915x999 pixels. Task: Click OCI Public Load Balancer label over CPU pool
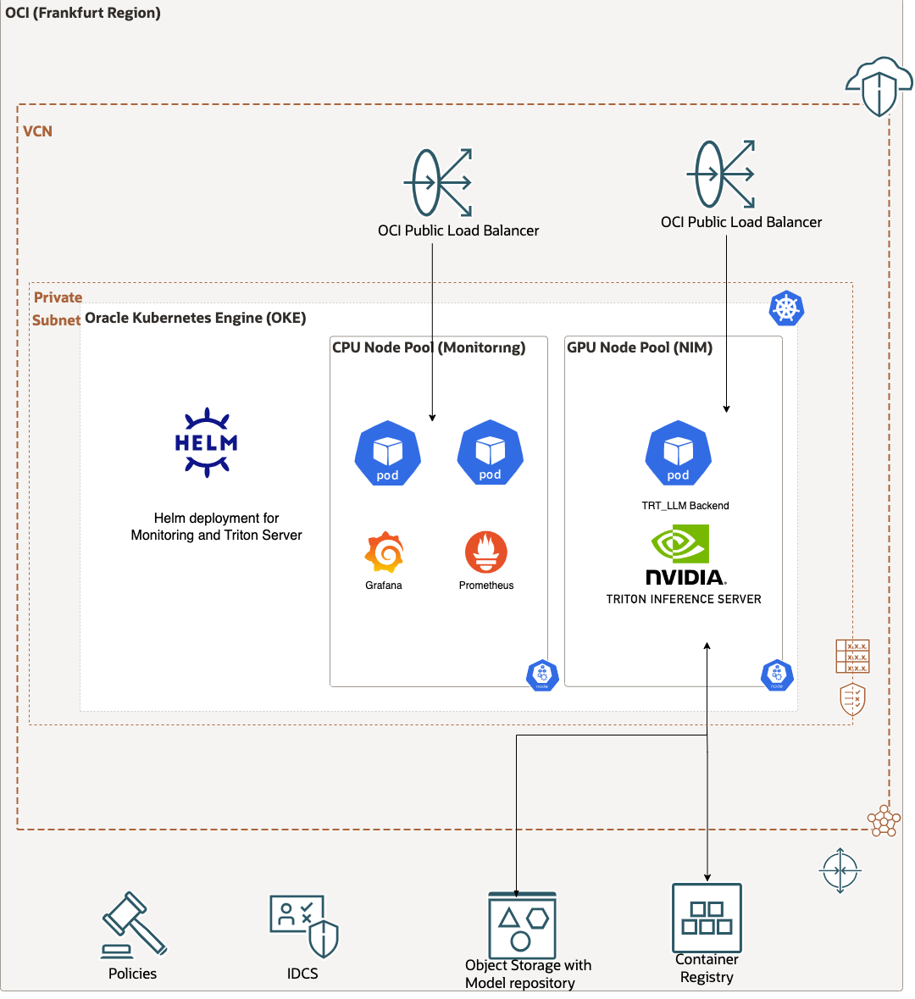(458, 230)
